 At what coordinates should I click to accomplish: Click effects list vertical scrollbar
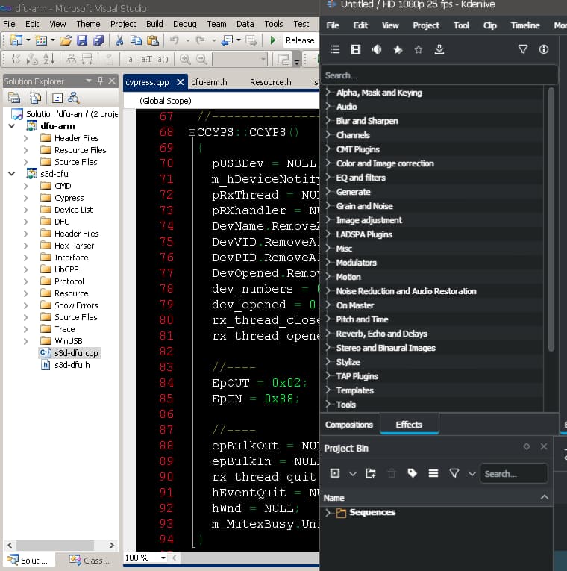pyautogui.click(x=551, y=219)
